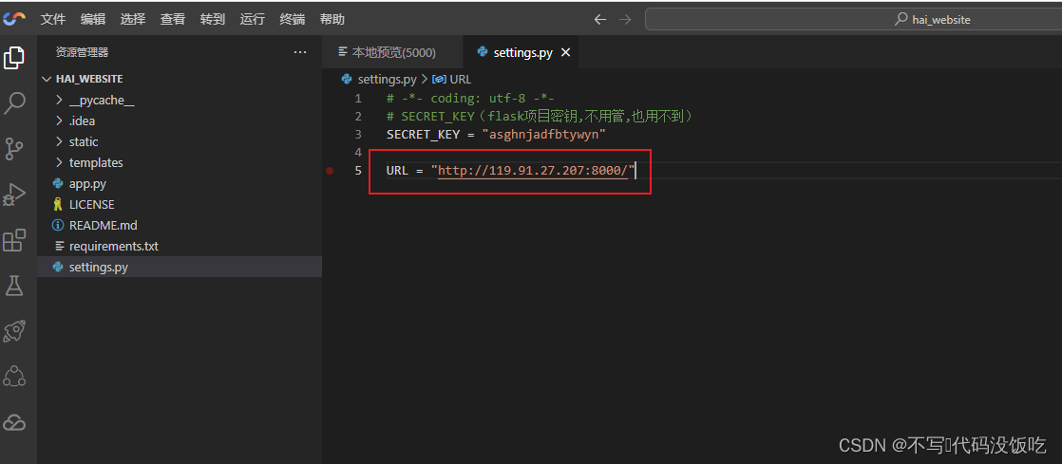Viewport: 1062px width, 464px height.
Task: Collapse the HAI_WEBSITE root folder
Action: [x=180, y=79]
